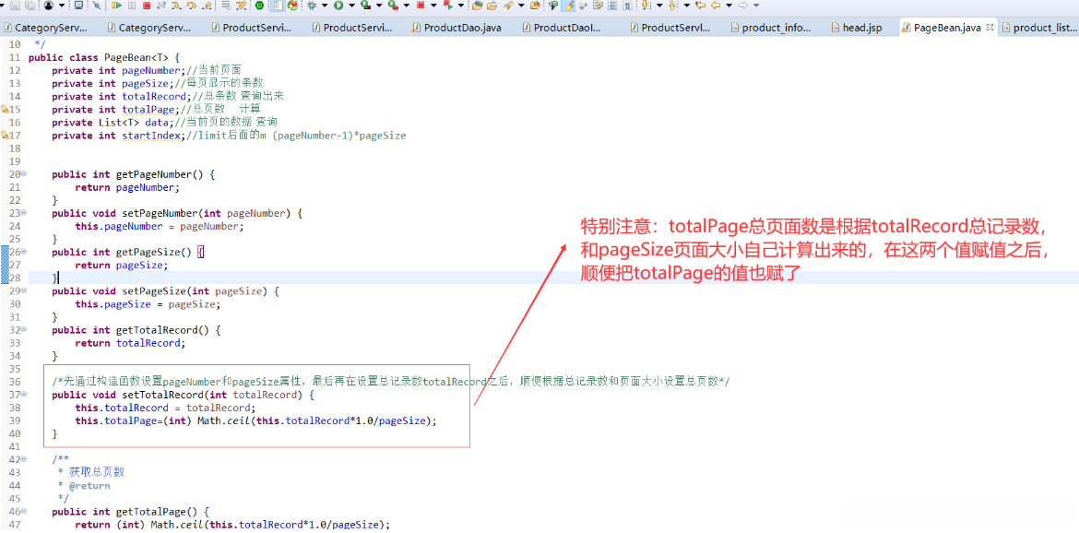
Task: Click the warning marker on line 15
Action: (5, 110)
